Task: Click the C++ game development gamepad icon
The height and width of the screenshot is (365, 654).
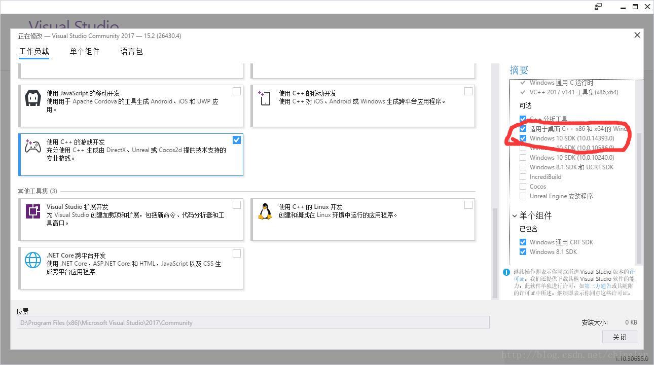Action: pos(33,147)
